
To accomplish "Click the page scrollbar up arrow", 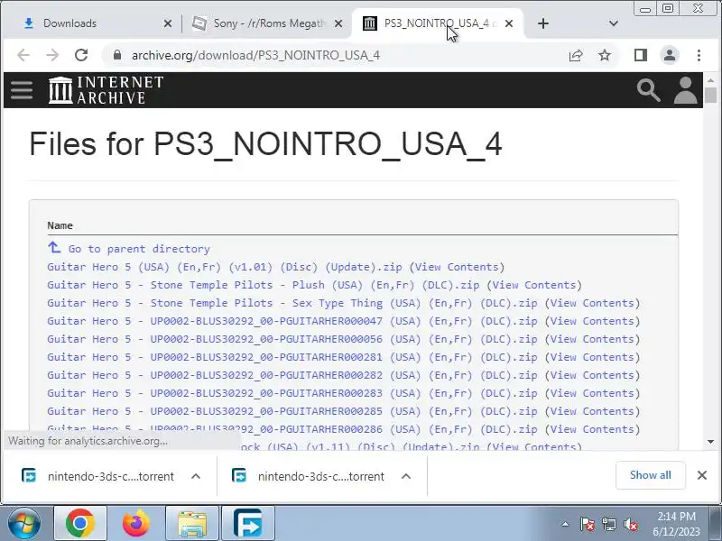I will (x=711, y=80).
